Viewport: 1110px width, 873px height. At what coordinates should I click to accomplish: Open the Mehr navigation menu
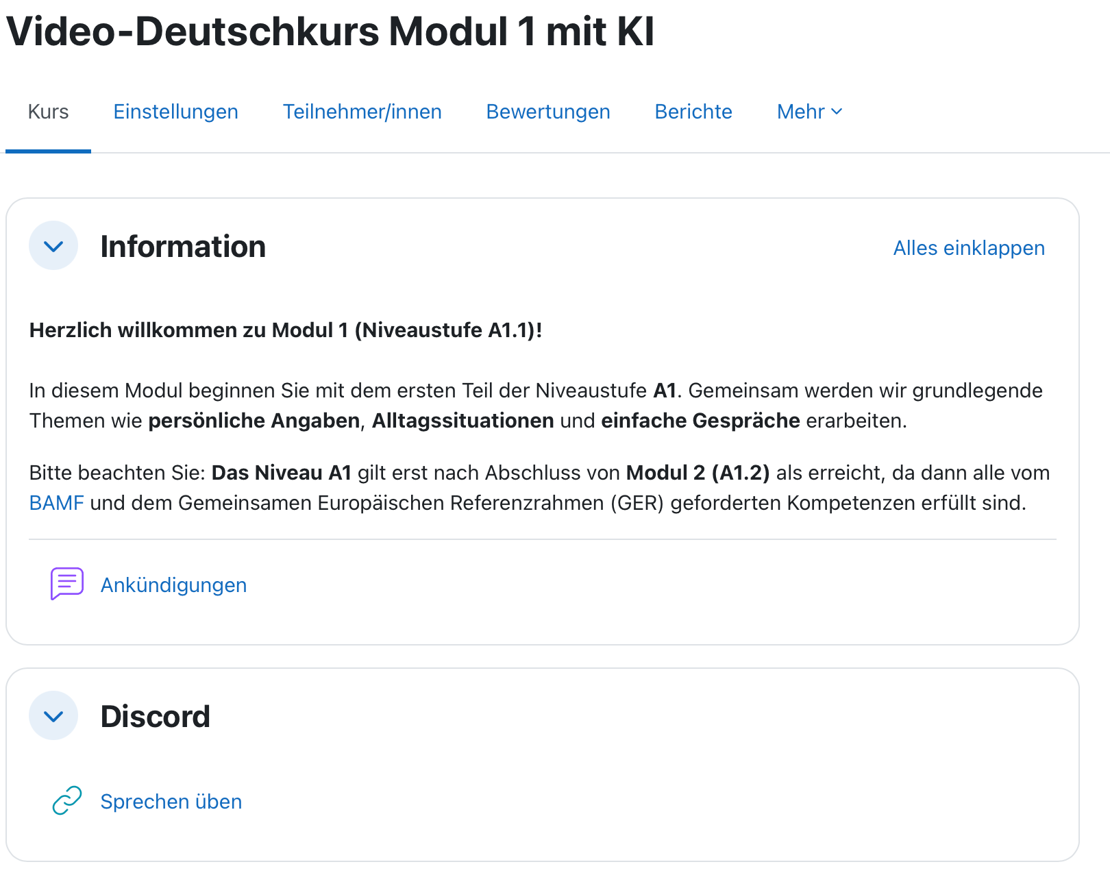click(809, 112)
